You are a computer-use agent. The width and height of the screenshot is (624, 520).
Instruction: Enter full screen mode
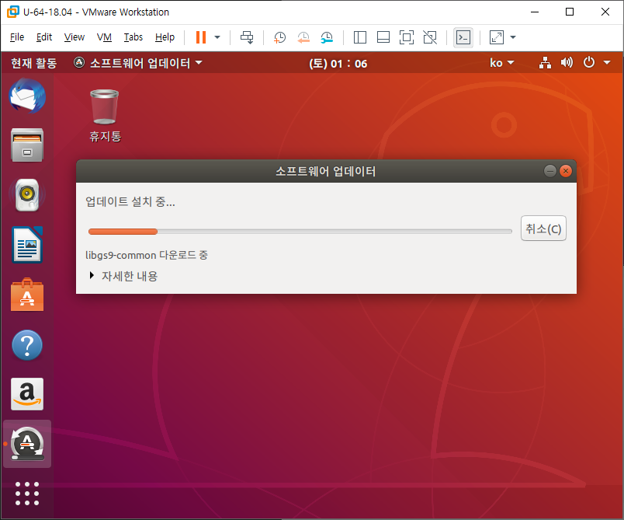(x=407, y=37)
